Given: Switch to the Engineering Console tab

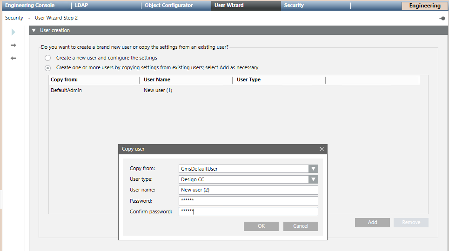Looking at the screenshot, I should click(30, 6).
